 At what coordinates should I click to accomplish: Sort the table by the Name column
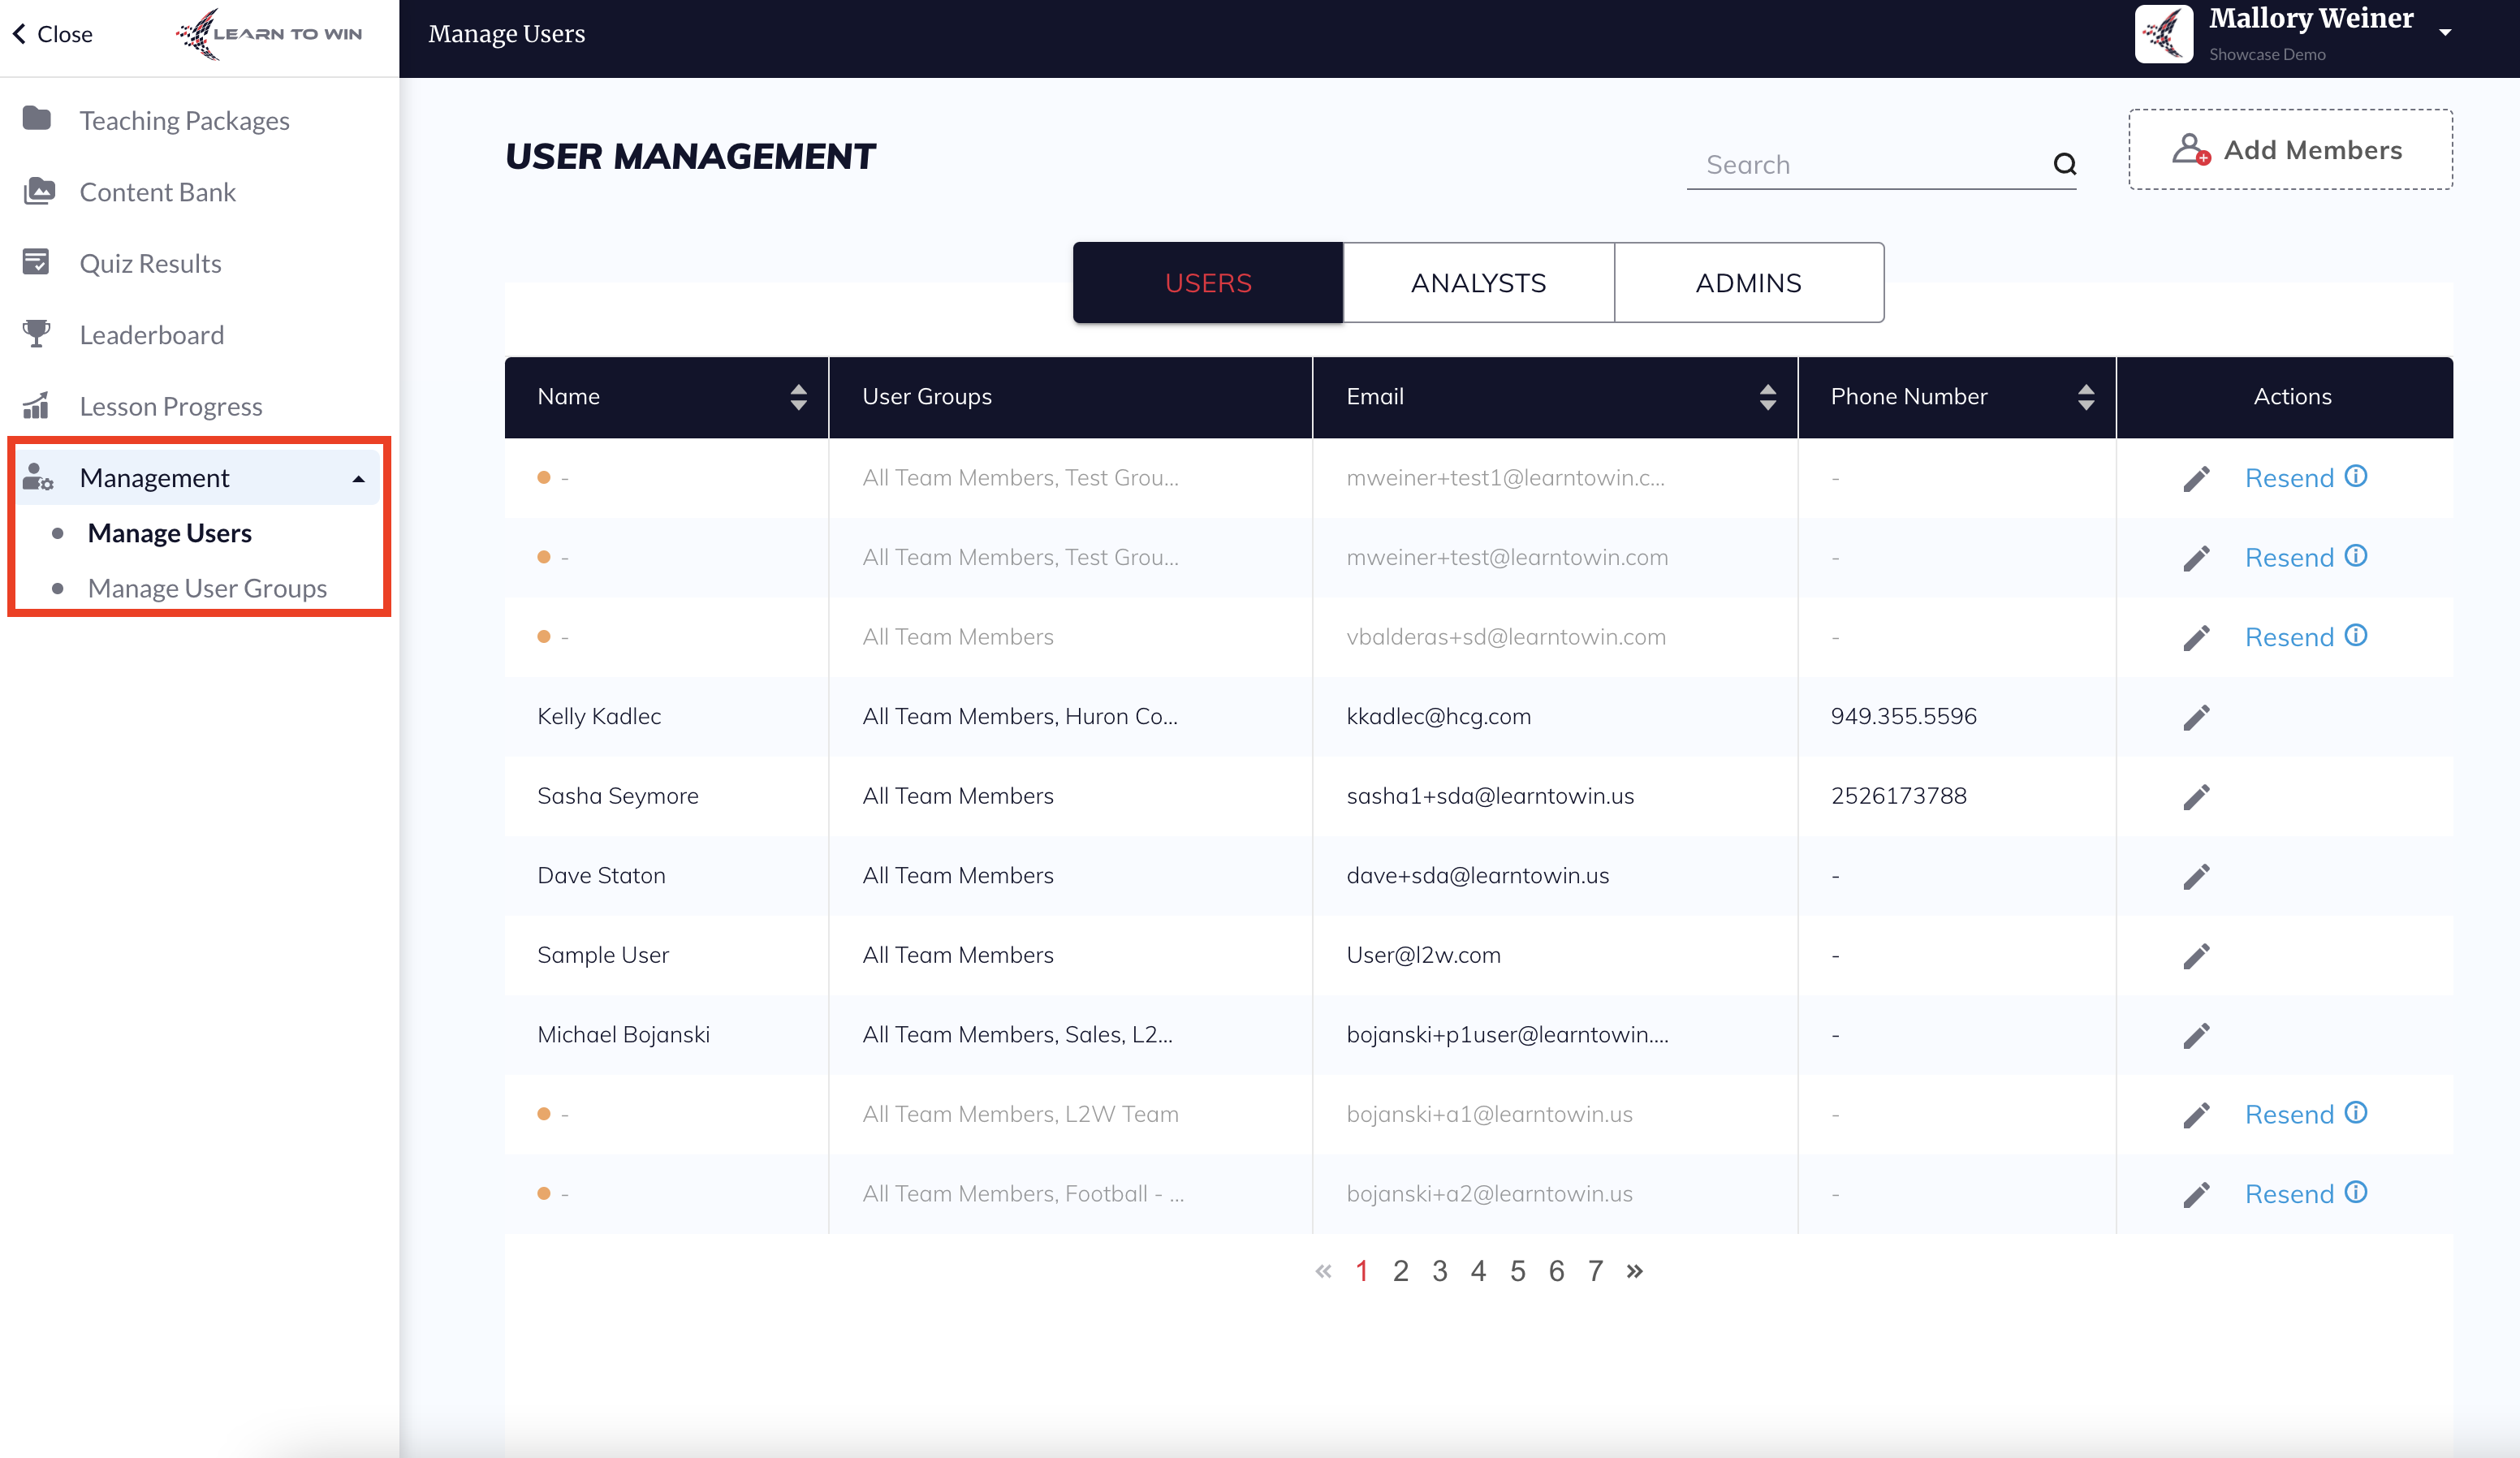(798, 397)
